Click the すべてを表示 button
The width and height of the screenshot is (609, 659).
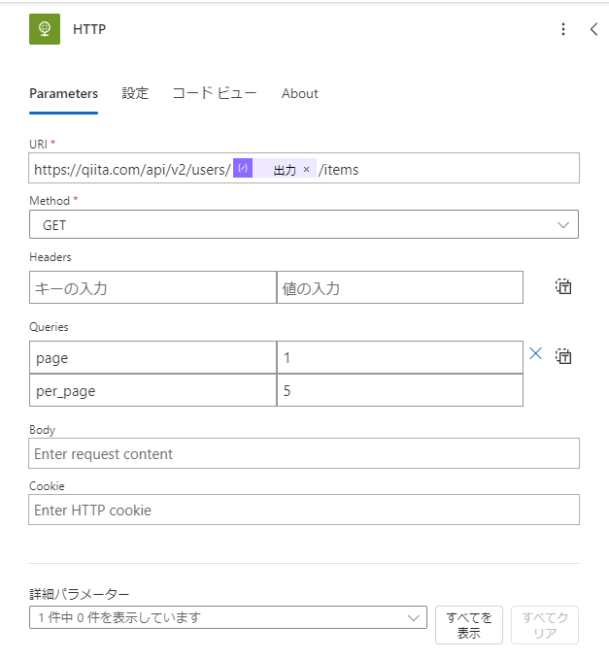coord(469,625)
